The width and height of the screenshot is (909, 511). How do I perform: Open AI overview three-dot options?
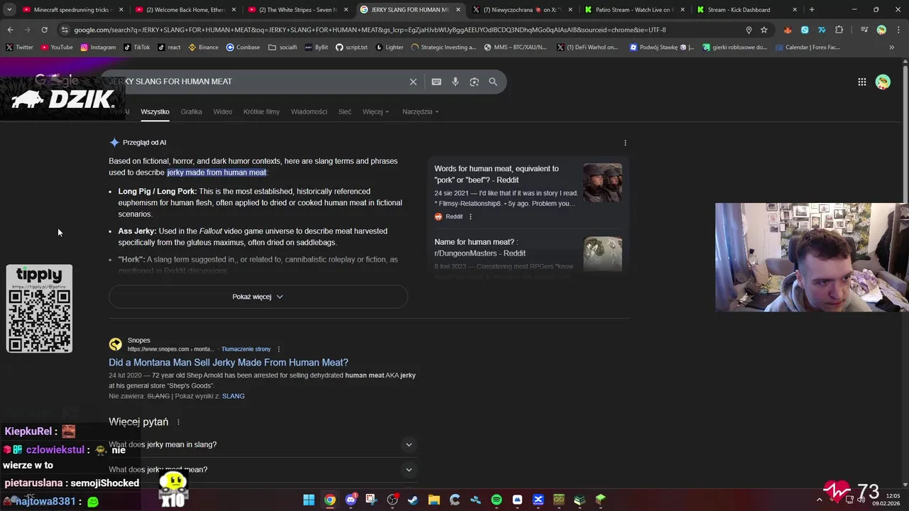(625, 143)
